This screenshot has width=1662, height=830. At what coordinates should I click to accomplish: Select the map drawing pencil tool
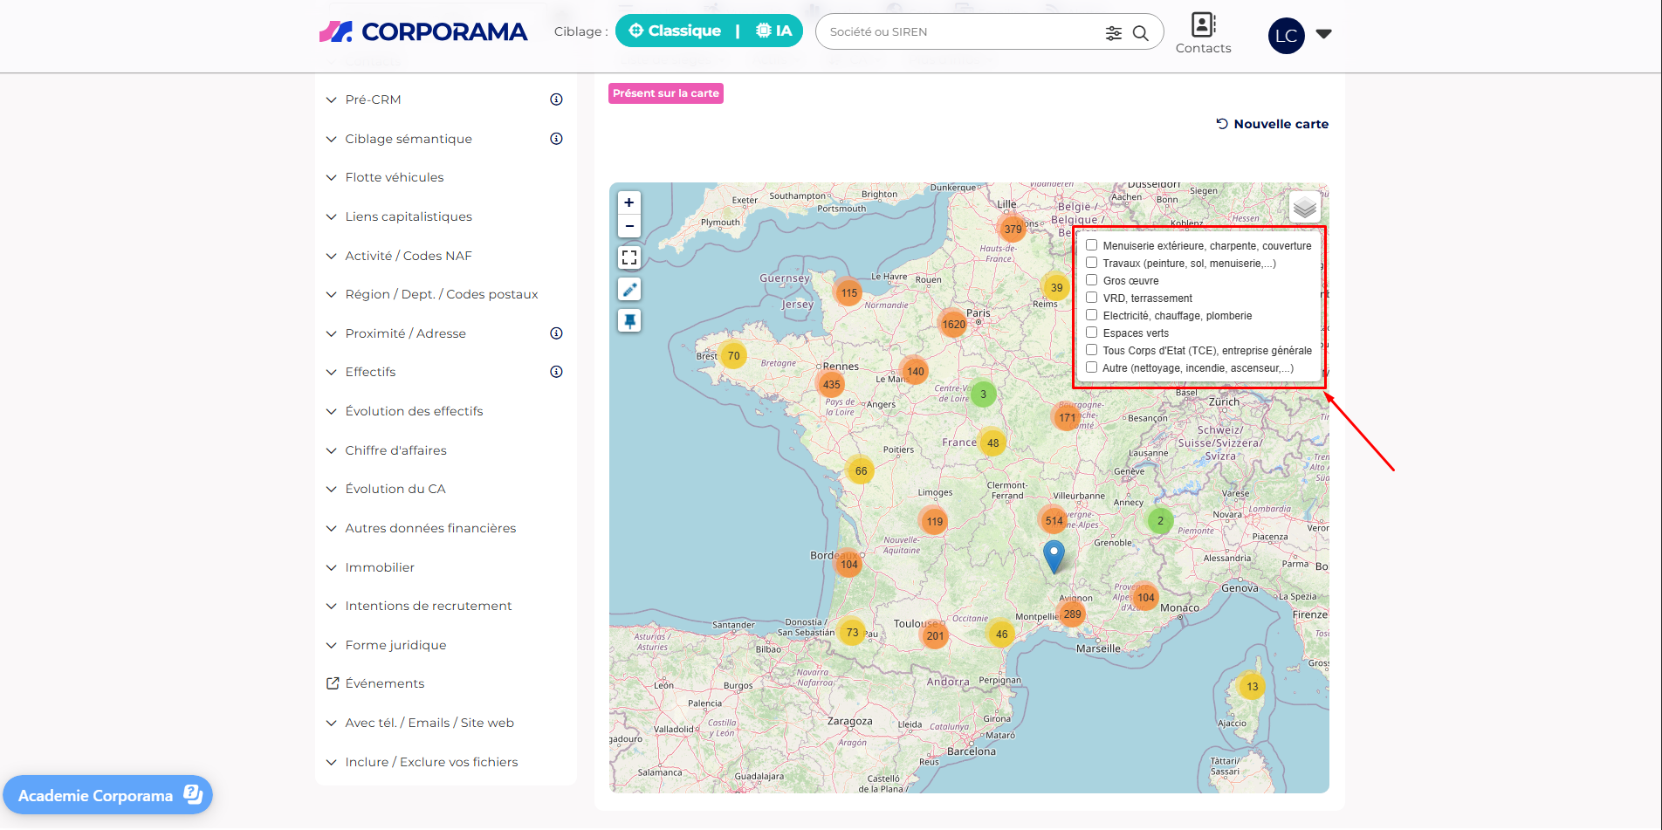[628, 289]
